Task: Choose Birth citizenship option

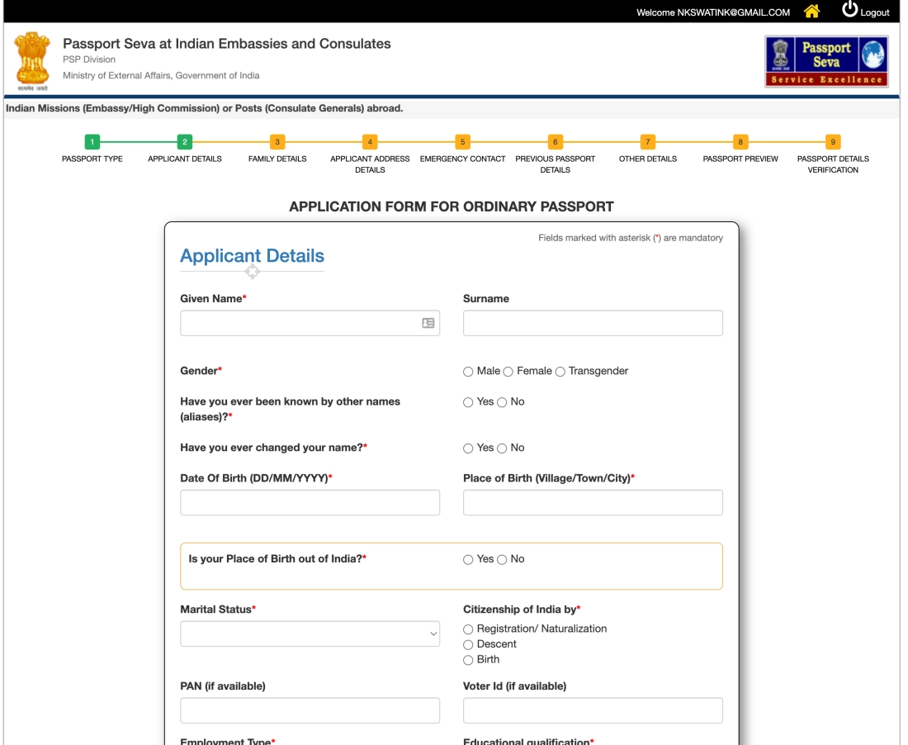Action: click(x=468, y=661)
